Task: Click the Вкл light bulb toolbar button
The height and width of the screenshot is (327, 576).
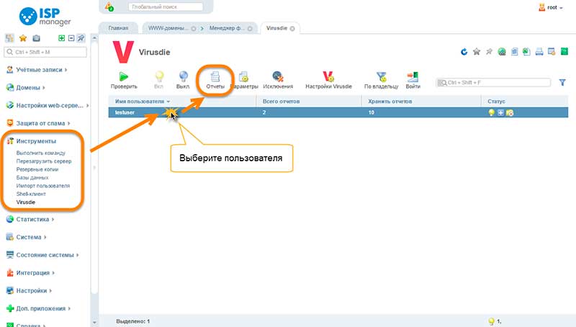Action: [x=158, y=81]
